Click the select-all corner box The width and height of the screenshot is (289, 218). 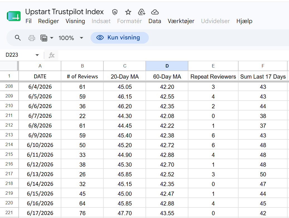tap(9, 66)
